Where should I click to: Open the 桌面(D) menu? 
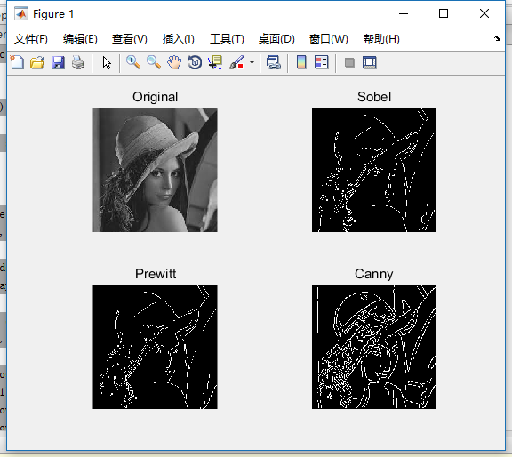pyautogui.click(x=276, y=39)
